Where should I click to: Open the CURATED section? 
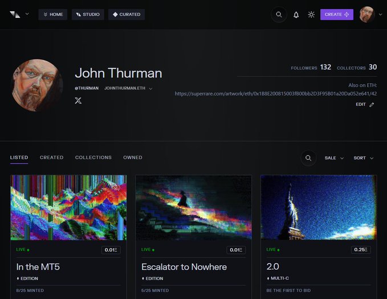point(127,15)
